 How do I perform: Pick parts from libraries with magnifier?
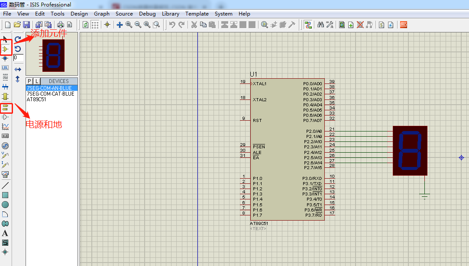(x=265, y=25)
